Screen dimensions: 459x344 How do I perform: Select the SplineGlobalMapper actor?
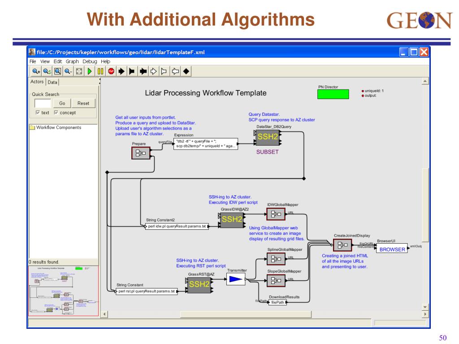point(276,259)
